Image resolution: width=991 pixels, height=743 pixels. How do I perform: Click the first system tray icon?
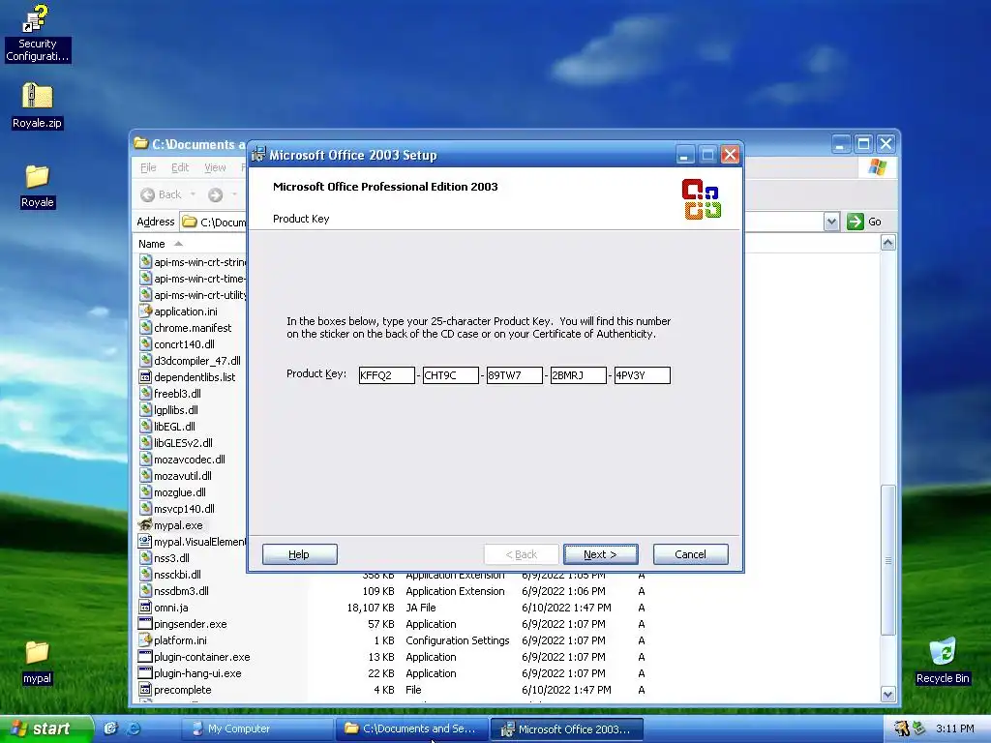tap(902, 728)
